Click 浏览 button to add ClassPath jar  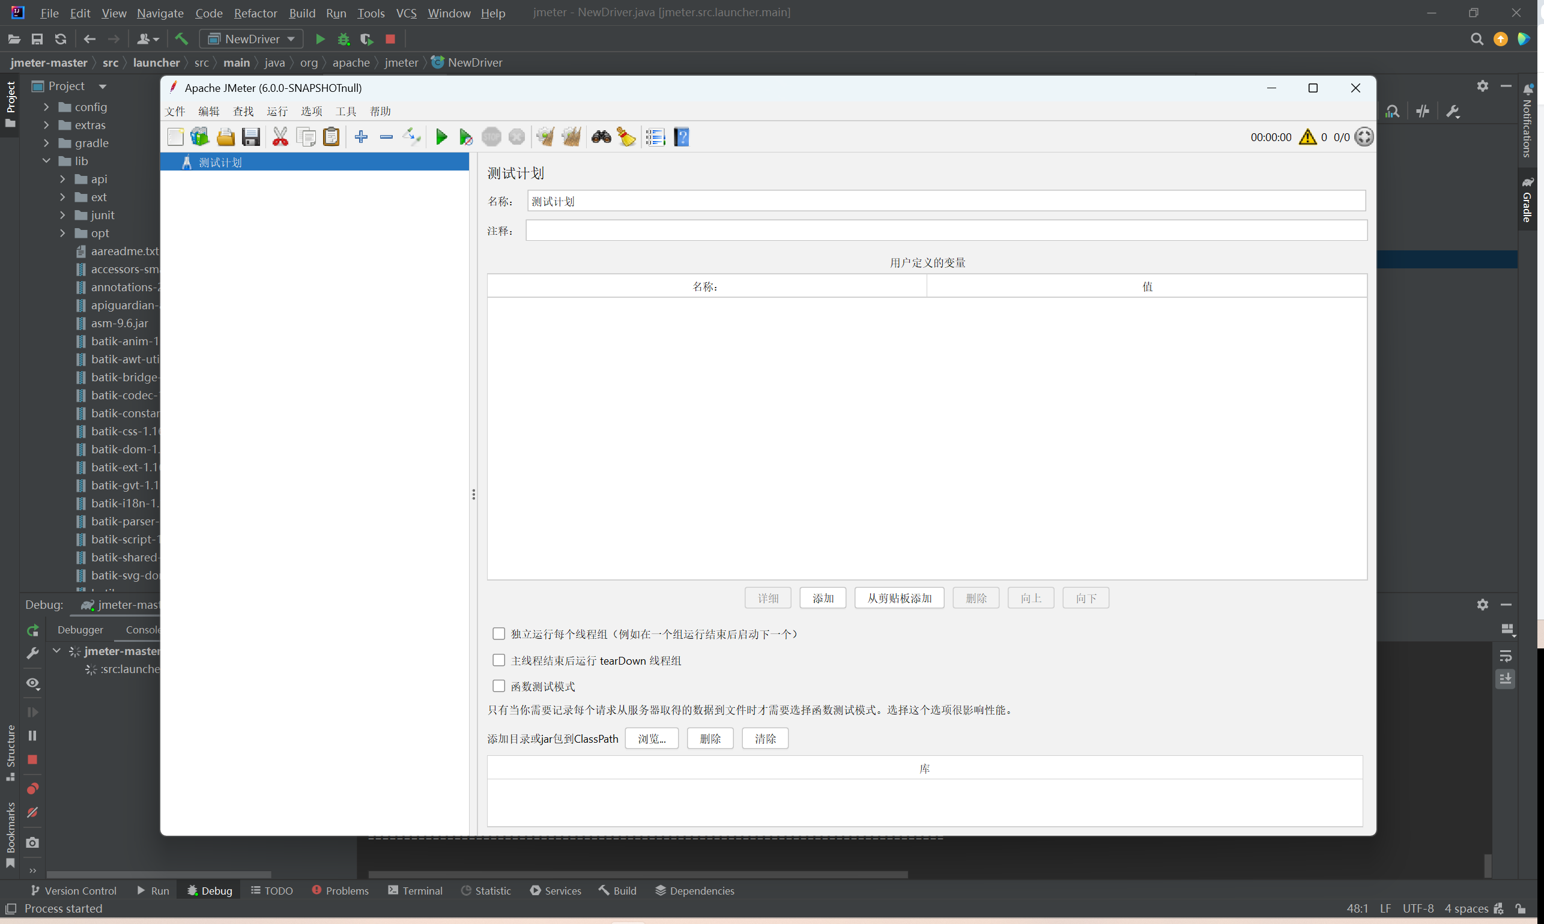click(653, 738)
